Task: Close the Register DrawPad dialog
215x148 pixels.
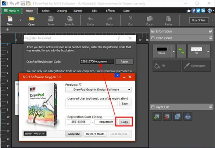Action: click(130, 38)
